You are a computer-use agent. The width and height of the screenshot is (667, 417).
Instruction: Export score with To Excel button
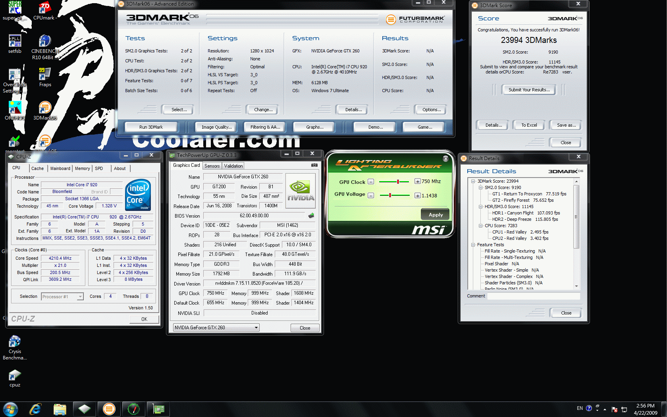tap(529, 125)
